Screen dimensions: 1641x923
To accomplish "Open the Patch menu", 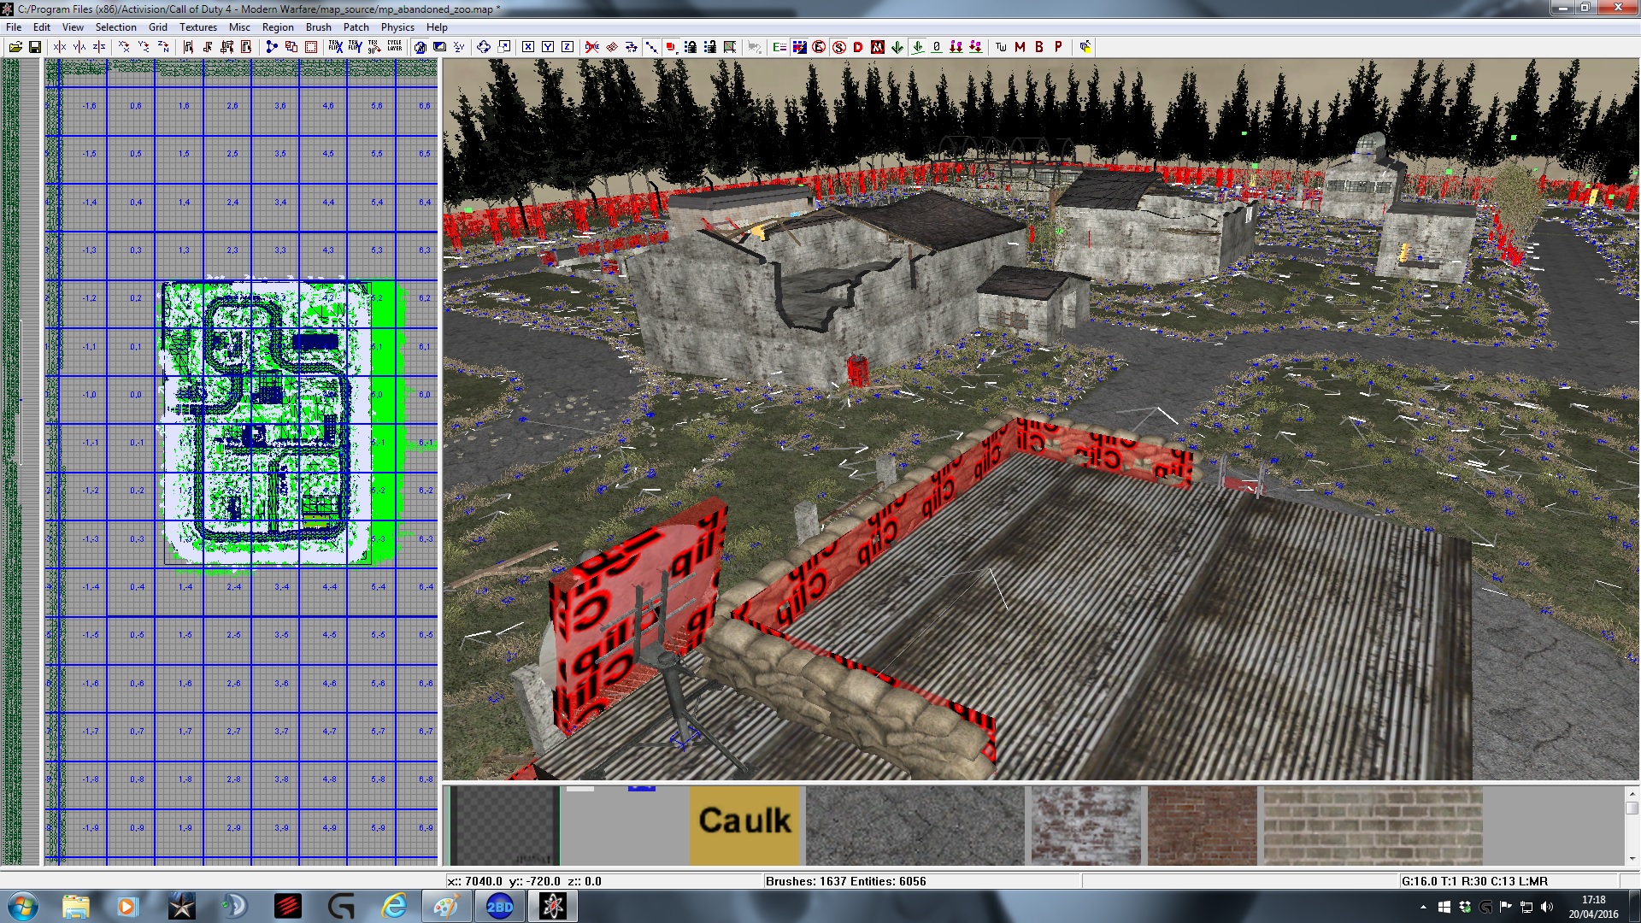I will tap(356, 27).
